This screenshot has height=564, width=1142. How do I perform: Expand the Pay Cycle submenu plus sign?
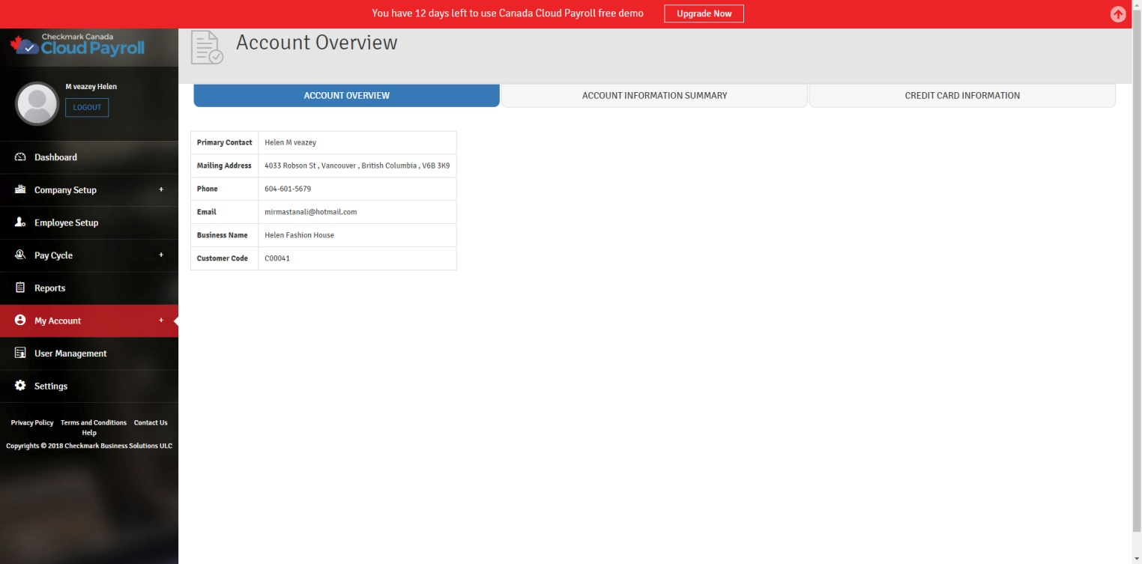(161, 255)
